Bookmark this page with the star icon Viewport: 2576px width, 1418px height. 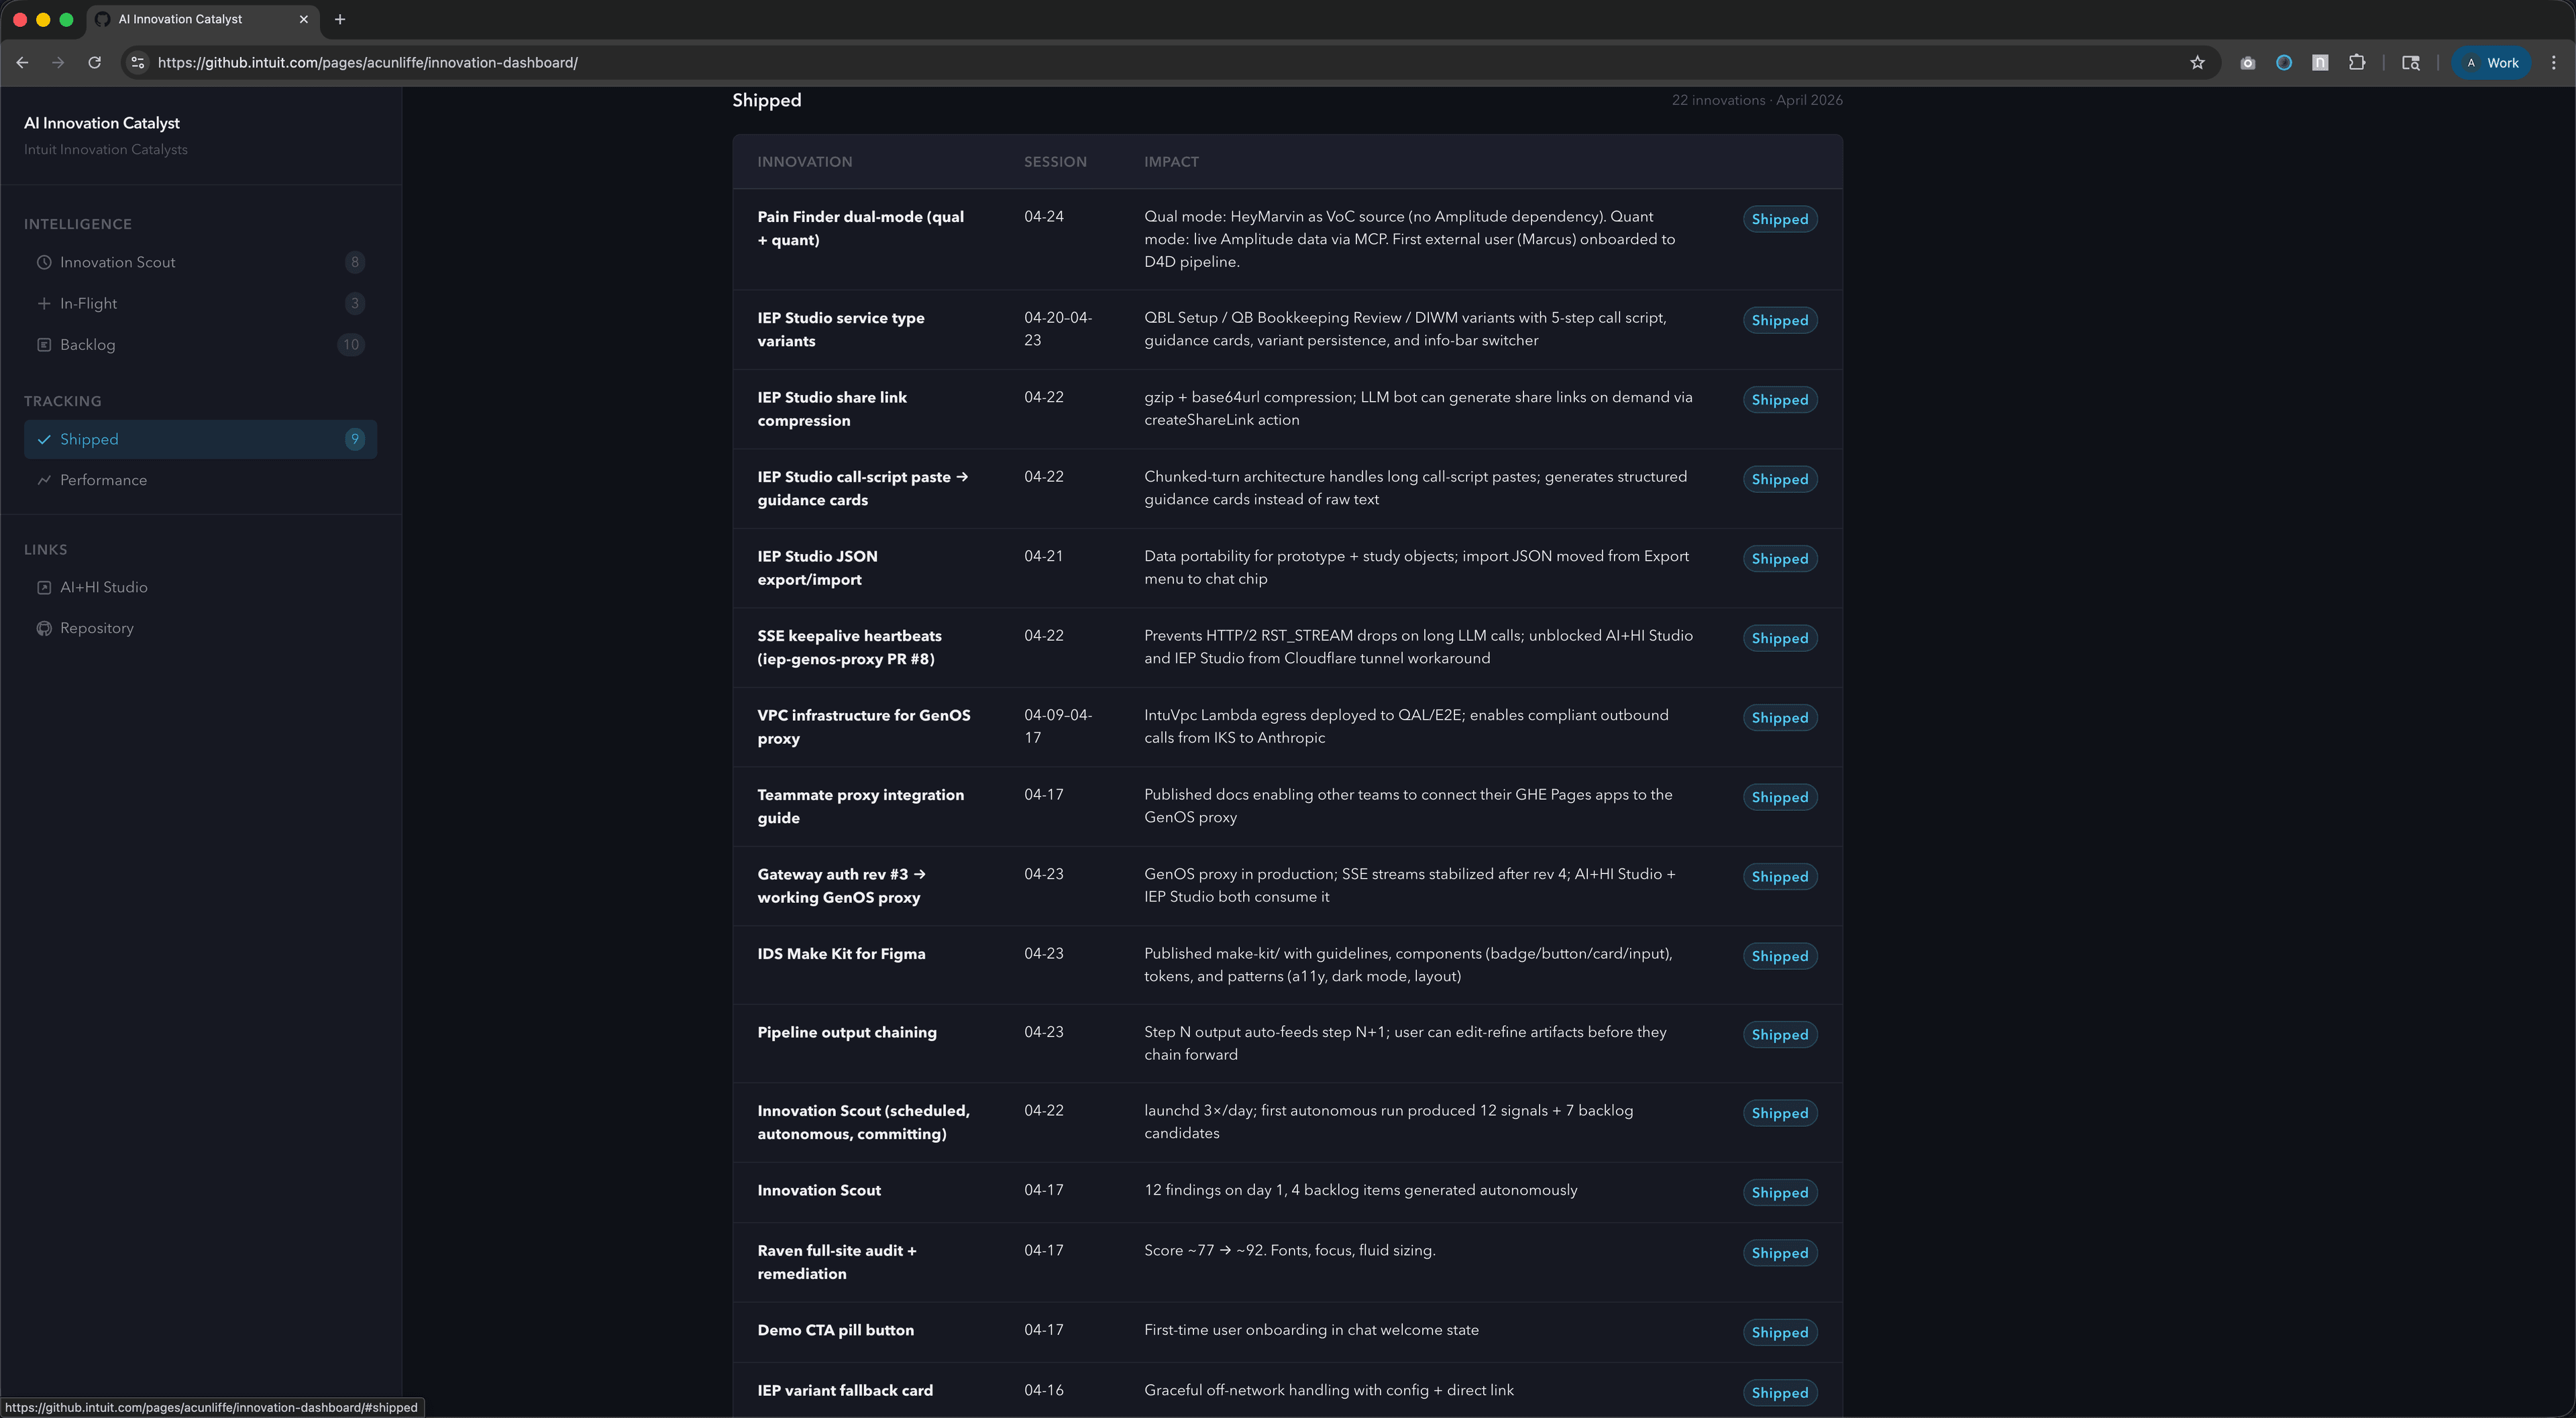click(x=2197, y=62)
